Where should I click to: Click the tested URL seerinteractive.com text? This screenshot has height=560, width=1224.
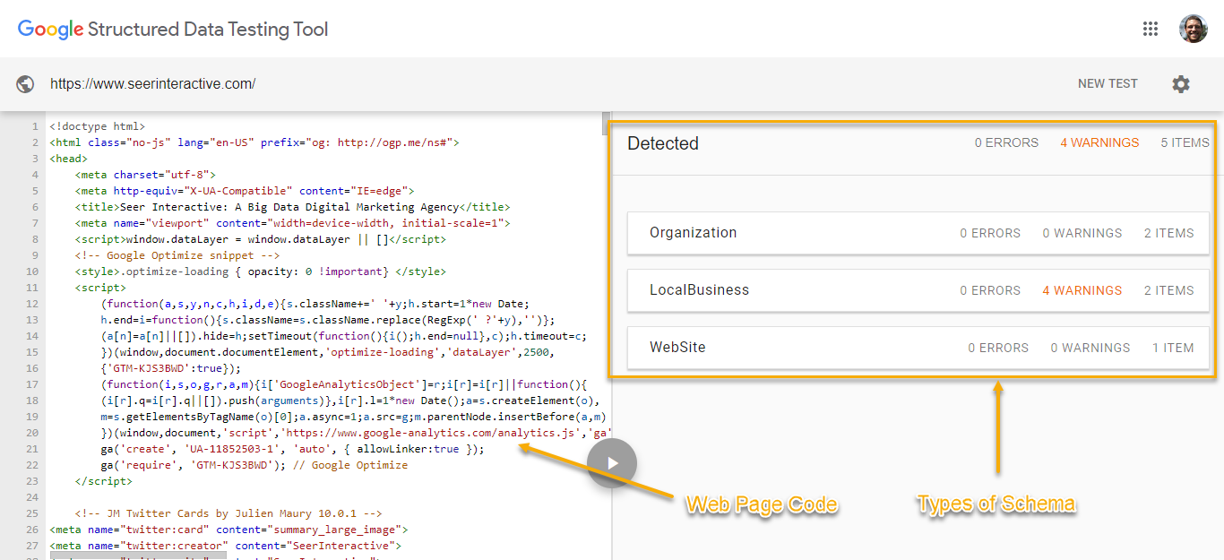click(152, 84)
